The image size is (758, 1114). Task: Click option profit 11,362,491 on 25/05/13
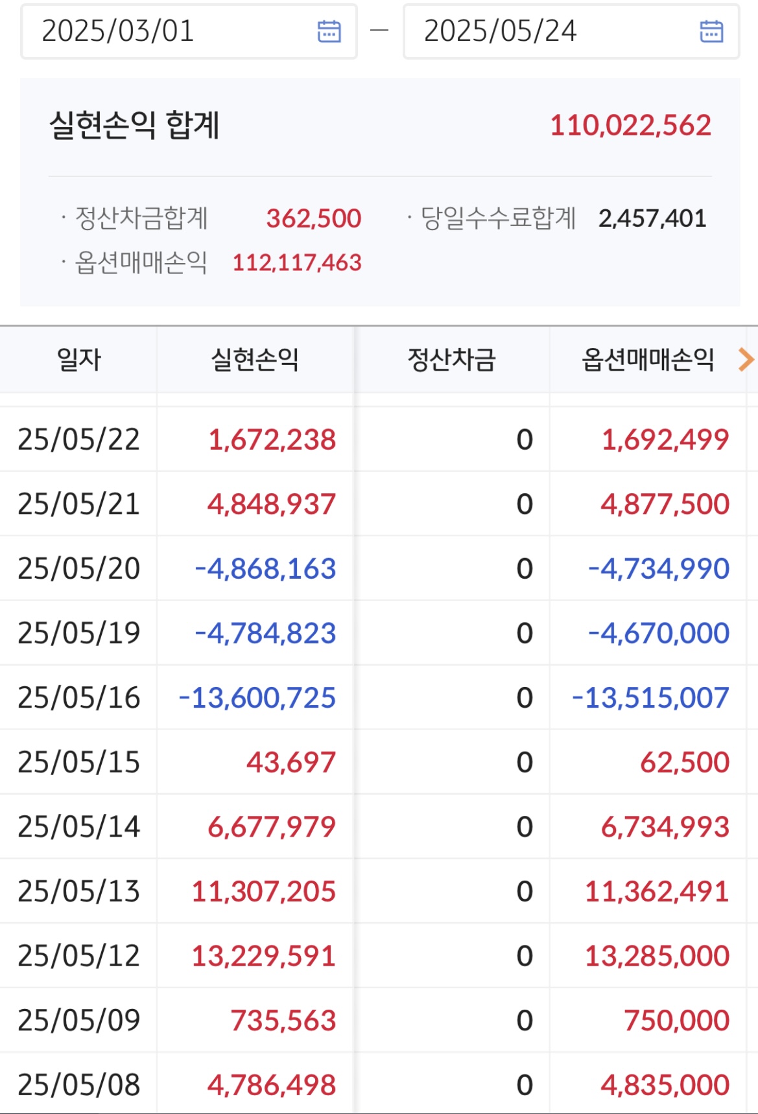coord(657,891)
